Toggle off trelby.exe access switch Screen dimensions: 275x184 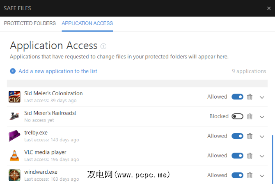(237, 136)
